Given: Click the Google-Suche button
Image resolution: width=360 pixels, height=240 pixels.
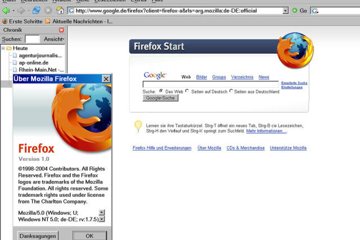Looking at the screenshot, I should (160, 98).
